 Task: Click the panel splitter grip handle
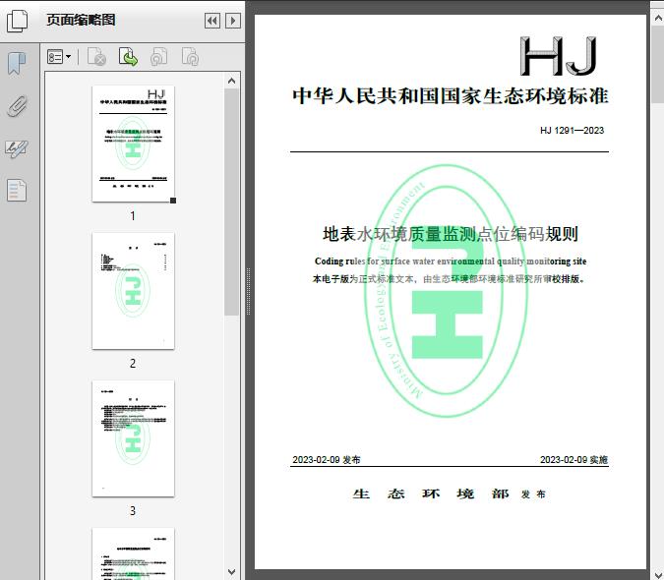point(249,292)
